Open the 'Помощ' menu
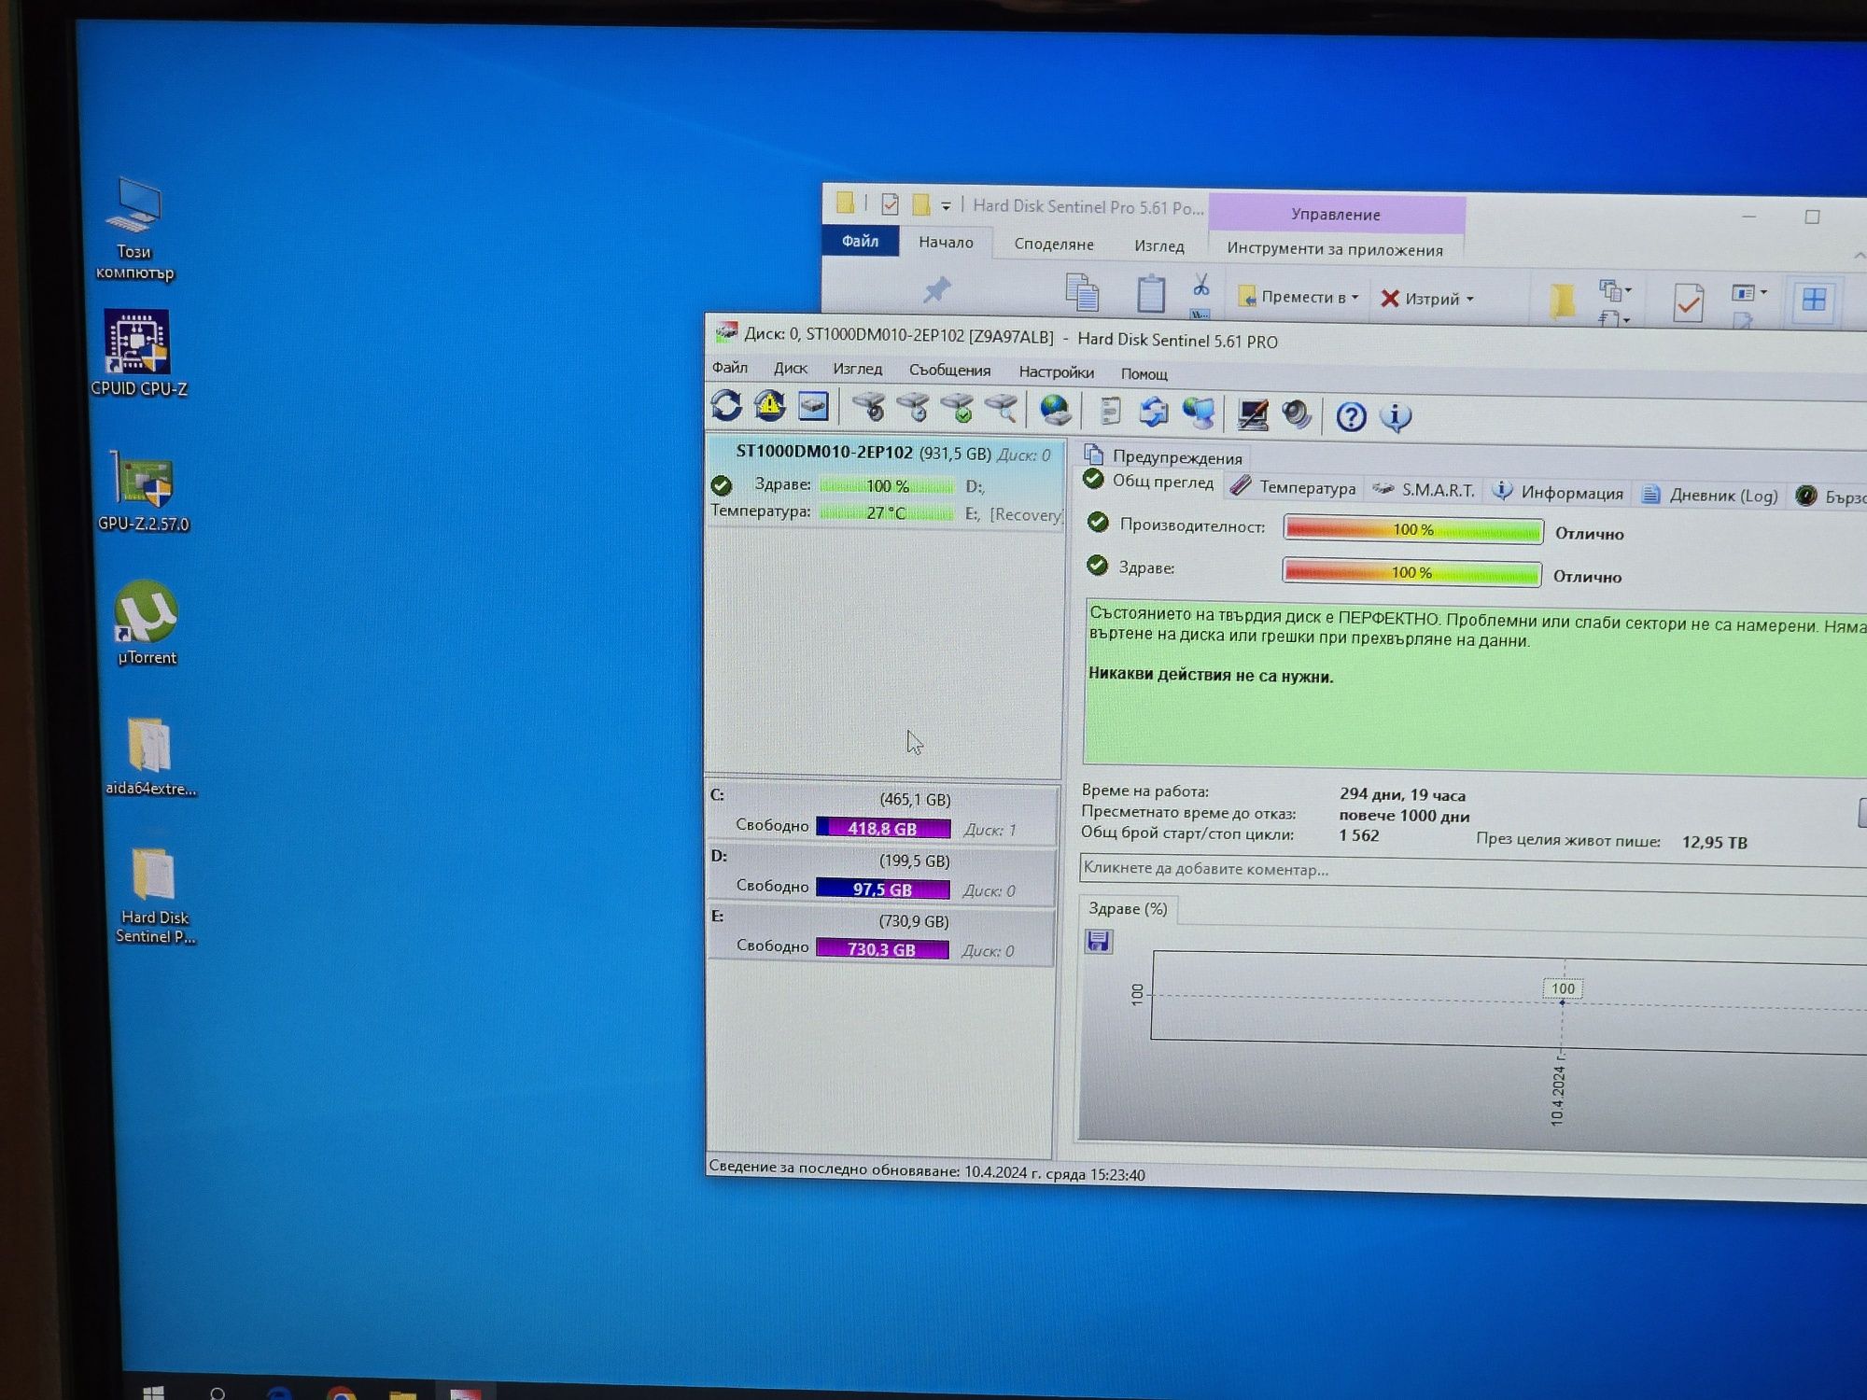 [1144, 373]
